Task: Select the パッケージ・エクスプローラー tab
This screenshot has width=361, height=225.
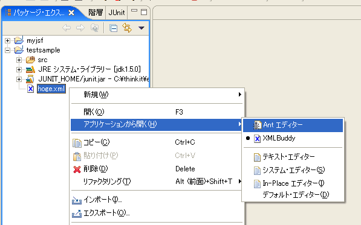Action: pyautogui.click(x=39, y=13)
